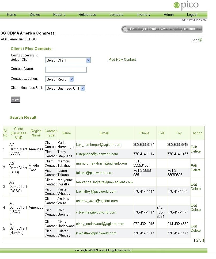Click the View button
This screenshot has height=259, width=216.
point(15,100)
